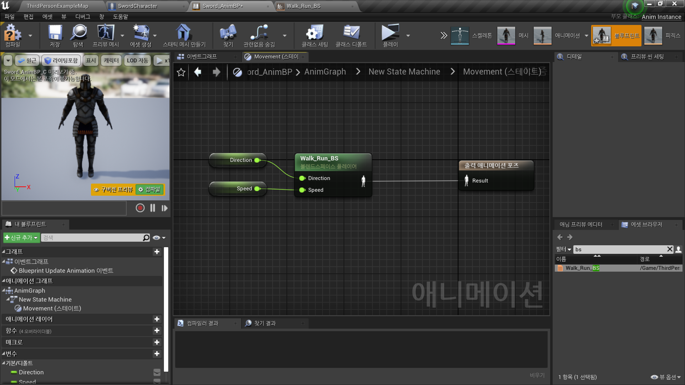This screenshot has height=385, width=685.
Task: Click the green 컴파일 button in the viewport
Action: tap(149, 189)
